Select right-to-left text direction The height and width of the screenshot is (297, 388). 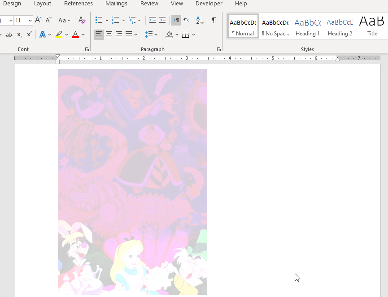click(x=186, y=20)
